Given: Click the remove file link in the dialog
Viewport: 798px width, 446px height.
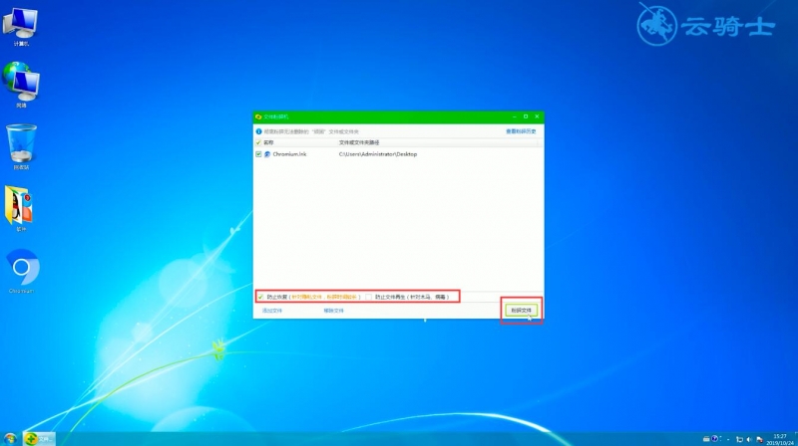Looking at the screenshot, I should (x=333, y=311).
